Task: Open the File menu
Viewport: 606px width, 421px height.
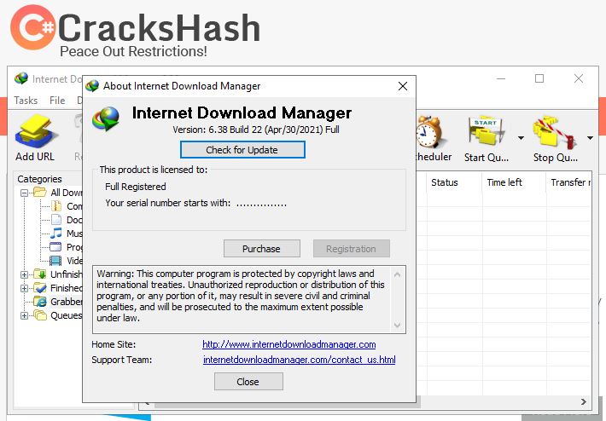Action: (57, 101)
